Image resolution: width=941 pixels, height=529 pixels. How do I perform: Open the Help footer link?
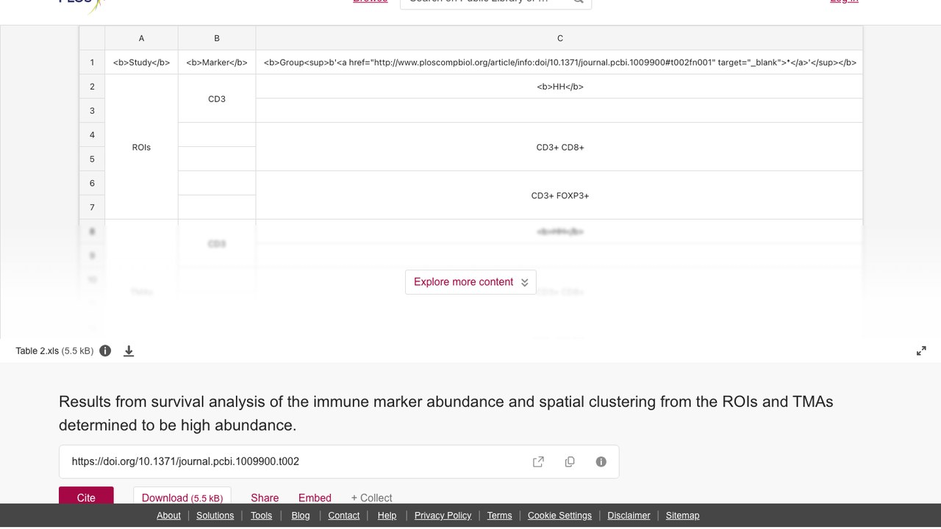pyautogui.click(x=387, y=516)
